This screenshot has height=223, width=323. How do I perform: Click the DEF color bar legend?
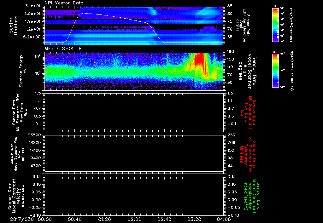coord(275,71)
